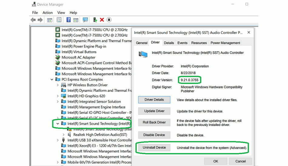
Task: Click the Device Manager title bar icon
Action: pos(34,4)
